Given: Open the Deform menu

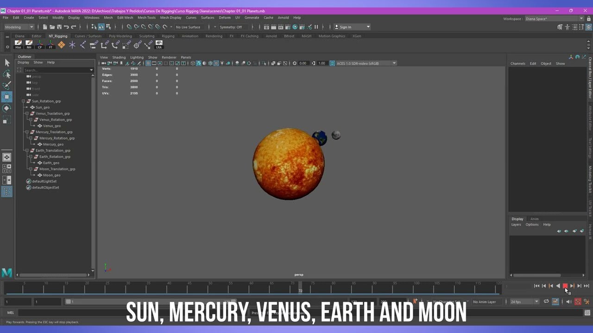Looking at the screenshot, I should 224,18.
